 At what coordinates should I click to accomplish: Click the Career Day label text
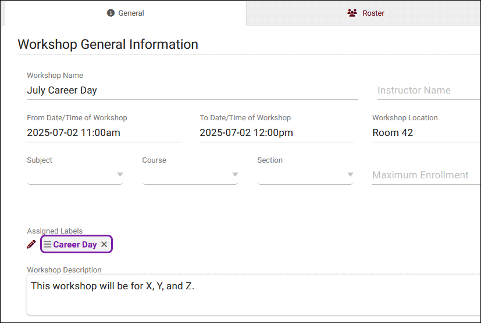tap(75, 245)
